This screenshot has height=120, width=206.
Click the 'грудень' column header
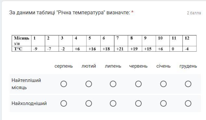click(x=188, y=66)
